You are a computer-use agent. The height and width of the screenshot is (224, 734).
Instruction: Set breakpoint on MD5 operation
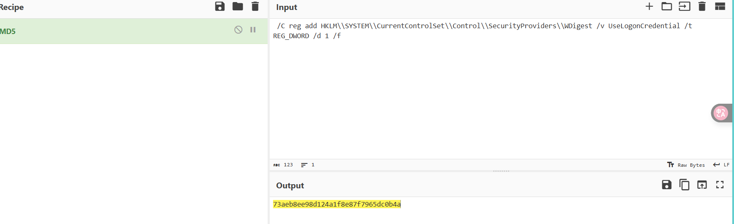(253, 29)
